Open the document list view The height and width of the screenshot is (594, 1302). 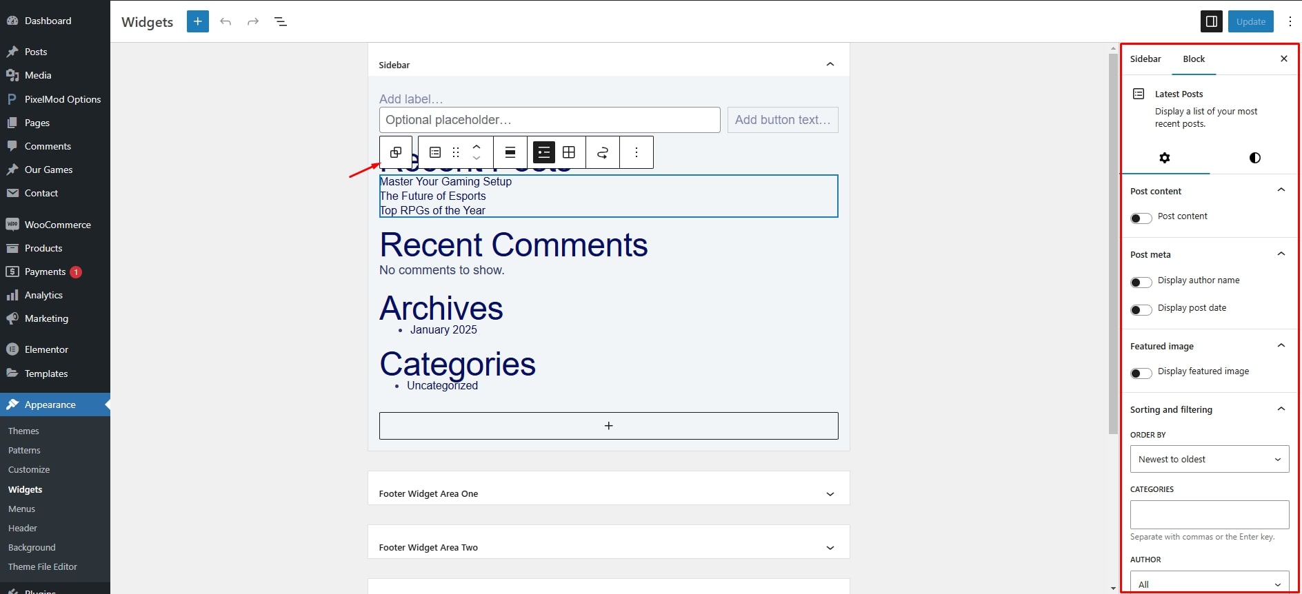281,21
